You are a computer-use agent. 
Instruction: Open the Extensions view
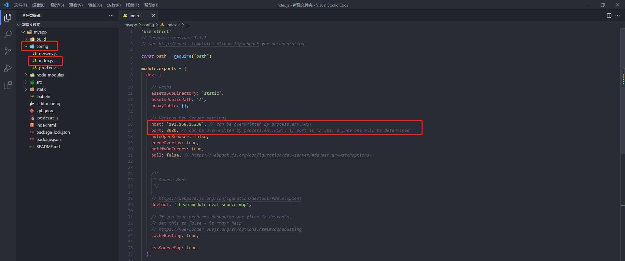8,85
